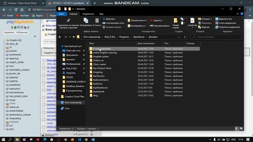Screen dimensions: 253x142
Task: Open the File (Файл) ribbon tab
Action: pyautogui.click(x=62, y=14)
